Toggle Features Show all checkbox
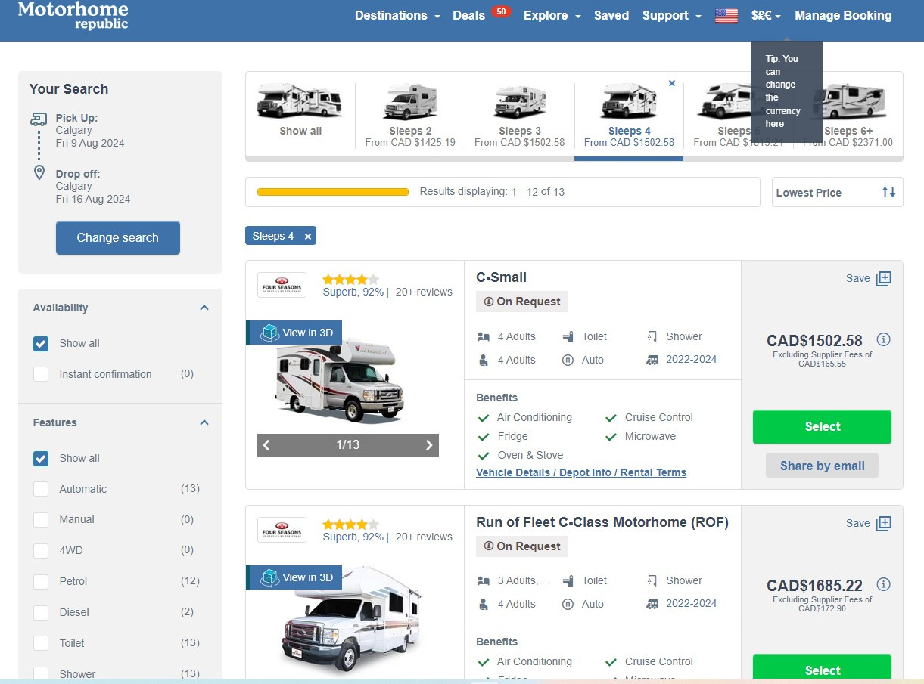924x684 pixels. [x=41, y=459]
